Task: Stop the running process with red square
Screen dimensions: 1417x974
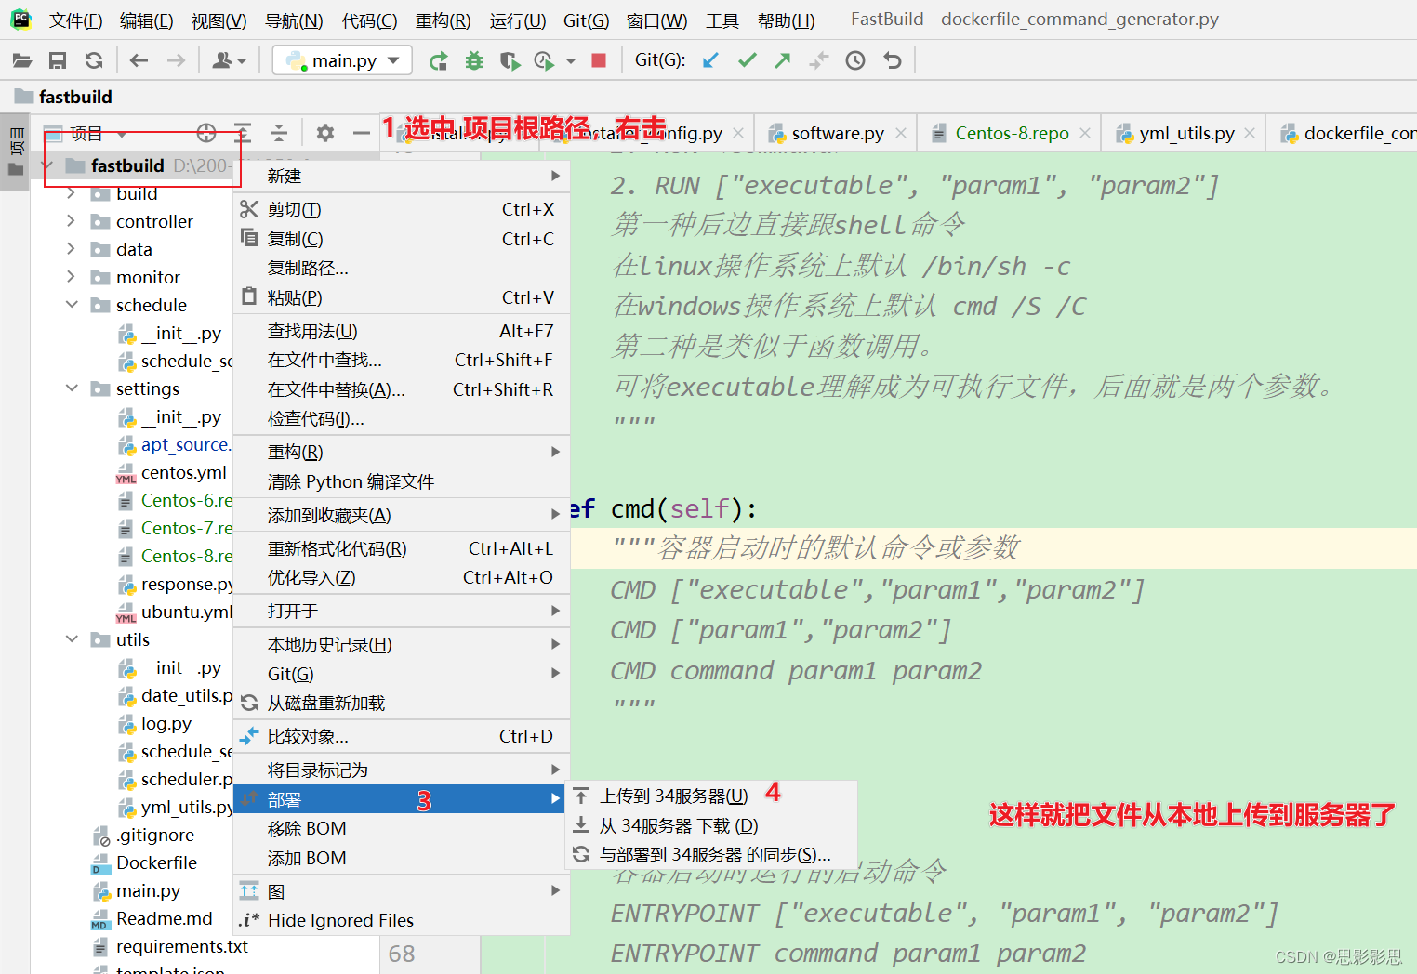Action: 599,60
